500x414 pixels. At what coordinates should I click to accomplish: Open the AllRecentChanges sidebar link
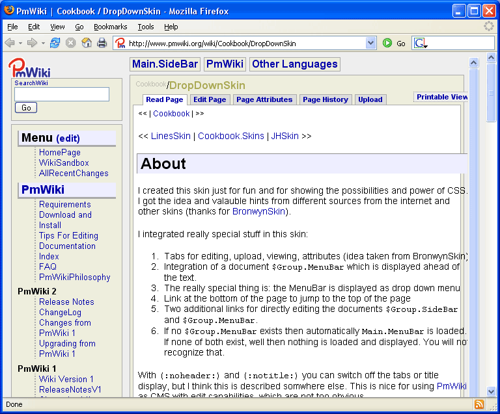[x=74, y=174]
